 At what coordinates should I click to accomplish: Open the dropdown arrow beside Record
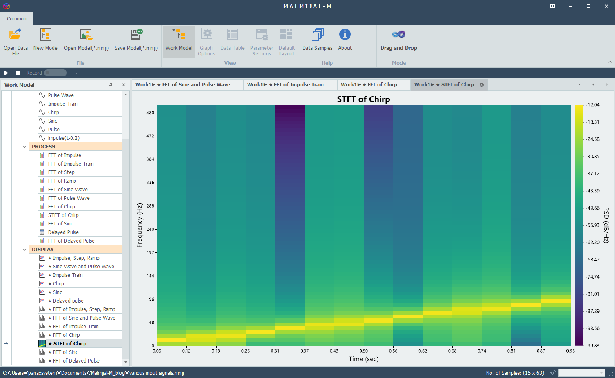click(76, 73)
